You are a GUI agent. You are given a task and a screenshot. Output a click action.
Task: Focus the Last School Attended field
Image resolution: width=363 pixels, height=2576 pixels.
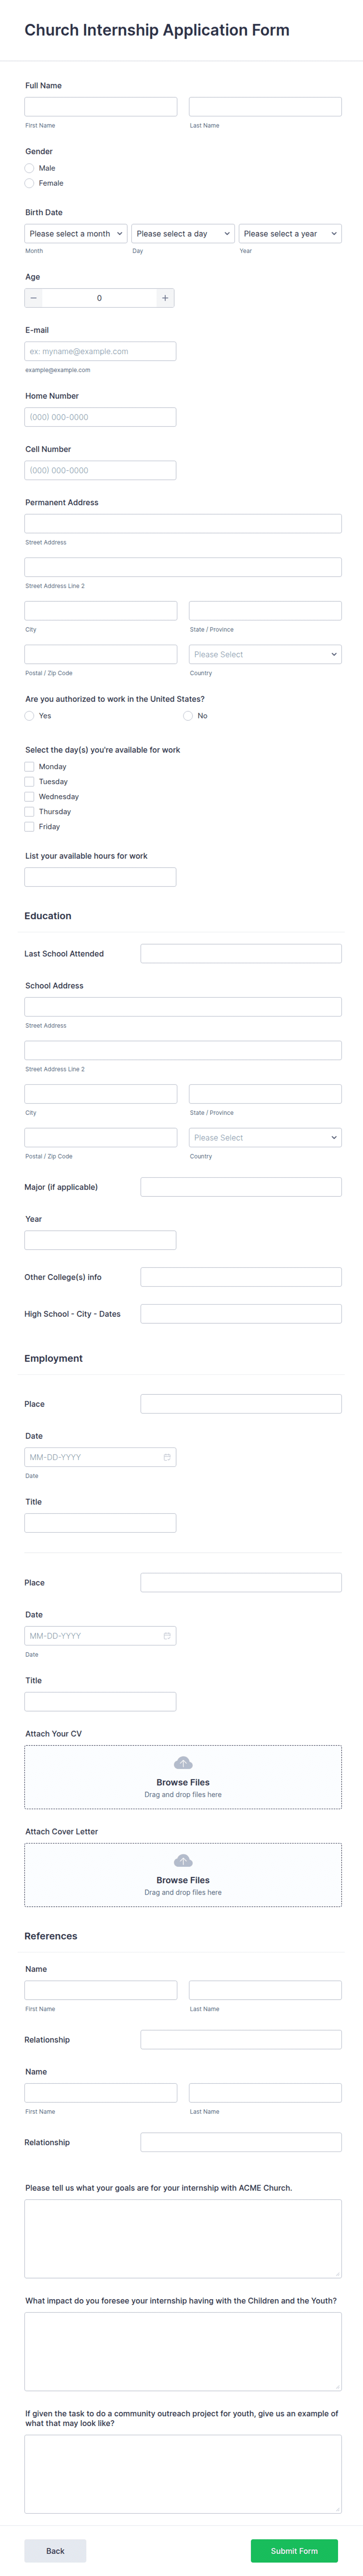point(241,954)
